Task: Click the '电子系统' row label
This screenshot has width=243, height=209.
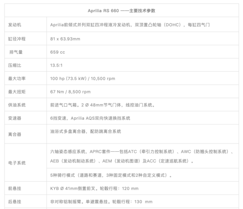Action: tap(17, 163)
